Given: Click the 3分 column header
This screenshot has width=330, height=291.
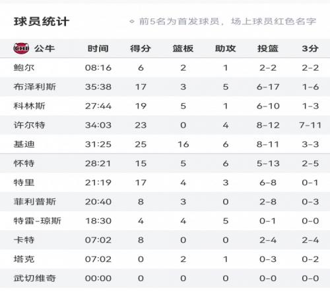Looking at the screenshot, I should coord(310,48).
